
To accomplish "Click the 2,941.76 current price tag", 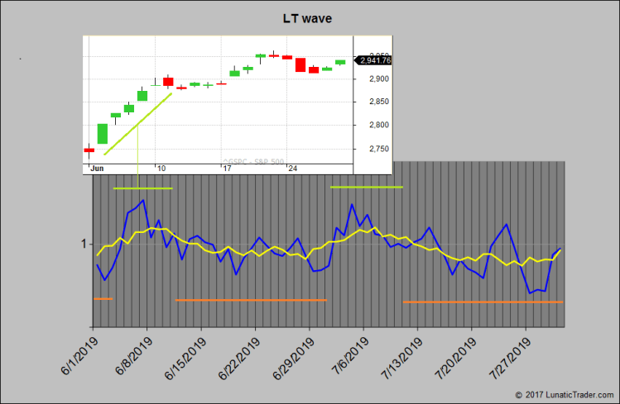I will [x=373, y=60].
